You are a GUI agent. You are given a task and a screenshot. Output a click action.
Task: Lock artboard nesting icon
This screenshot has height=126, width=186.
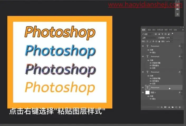pos(156,41)
